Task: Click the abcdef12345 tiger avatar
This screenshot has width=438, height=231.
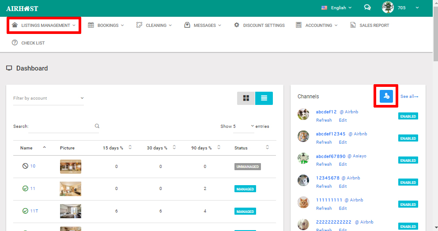Action: (x=303, y=136)
